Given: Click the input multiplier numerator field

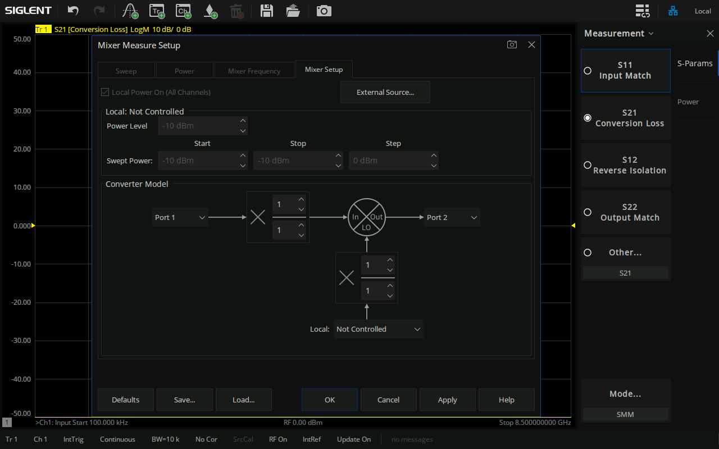Looking at the screenshot, I should point(284,204).
